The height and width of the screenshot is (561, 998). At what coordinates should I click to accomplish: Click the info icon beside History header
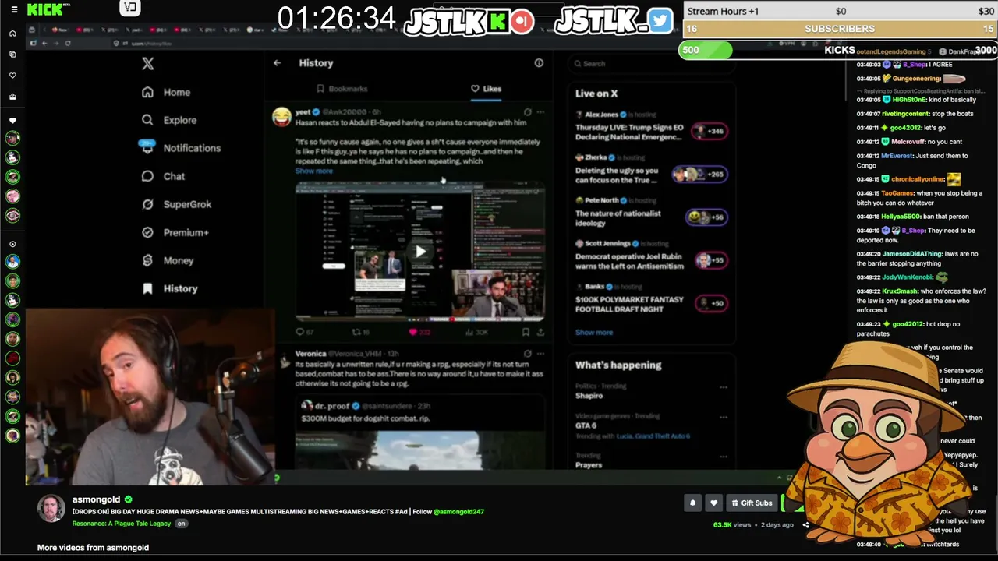[539, 63]
